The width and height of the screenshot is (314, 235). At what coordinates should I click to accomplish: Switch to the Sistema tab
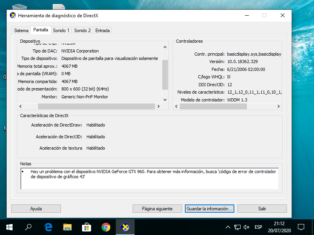21,31
